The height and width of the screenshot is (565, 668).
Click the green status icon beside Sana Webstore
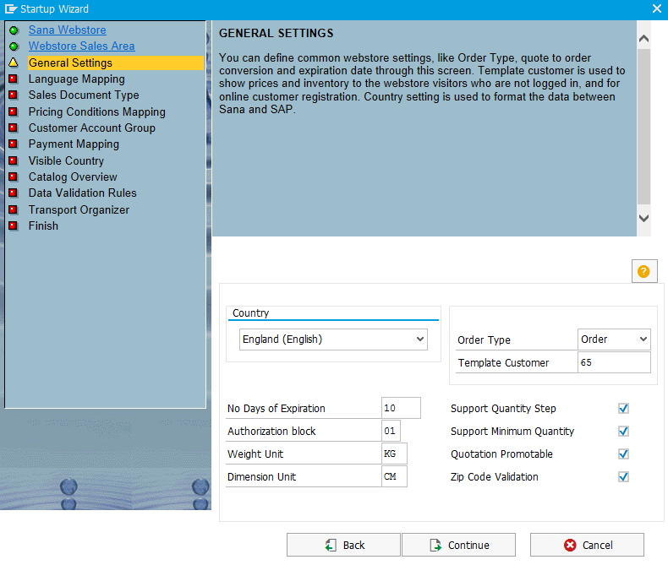pos(14,30)
